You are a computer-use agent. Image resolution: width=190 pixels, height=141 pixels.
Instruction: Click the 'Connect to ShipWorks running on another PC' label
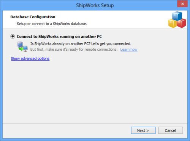[x=59, y=37]
